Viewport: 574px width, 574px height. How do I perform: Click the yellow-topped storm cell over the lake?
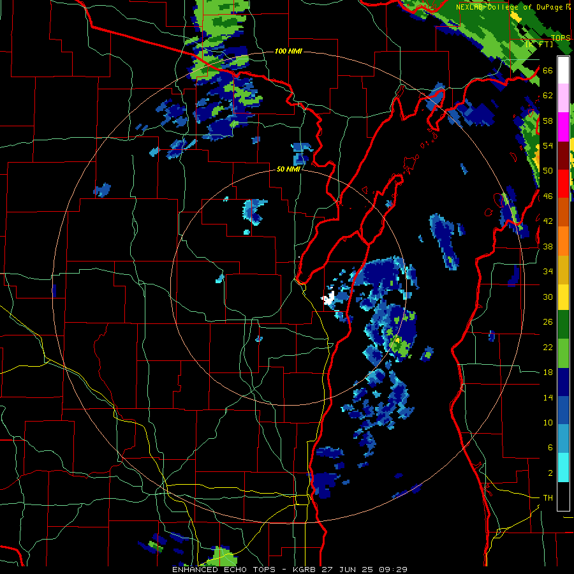[397, 341]
